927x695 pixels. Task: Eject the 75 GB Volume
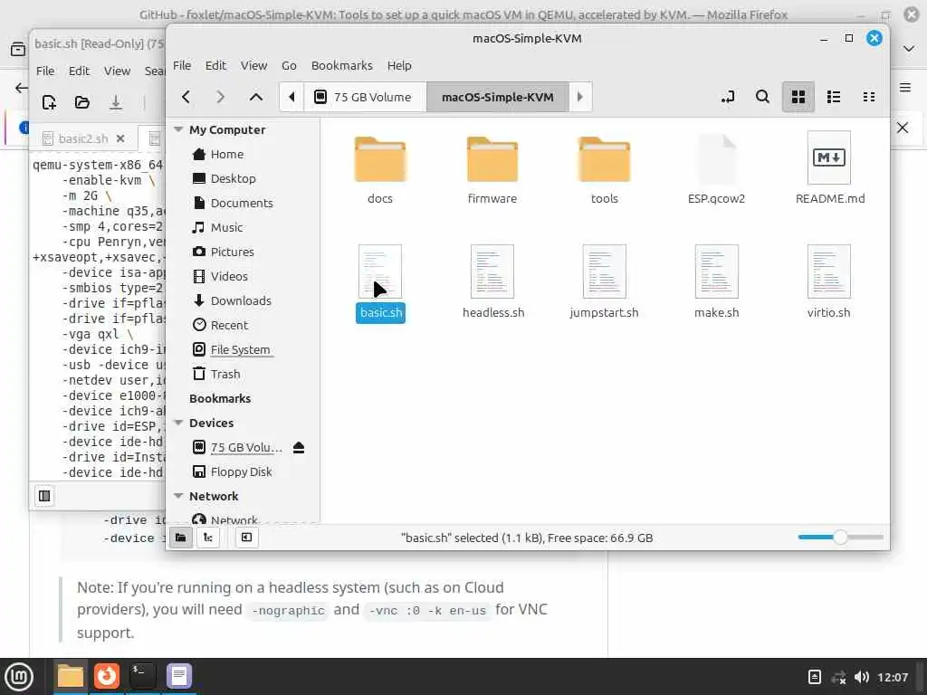click(299, 447)
